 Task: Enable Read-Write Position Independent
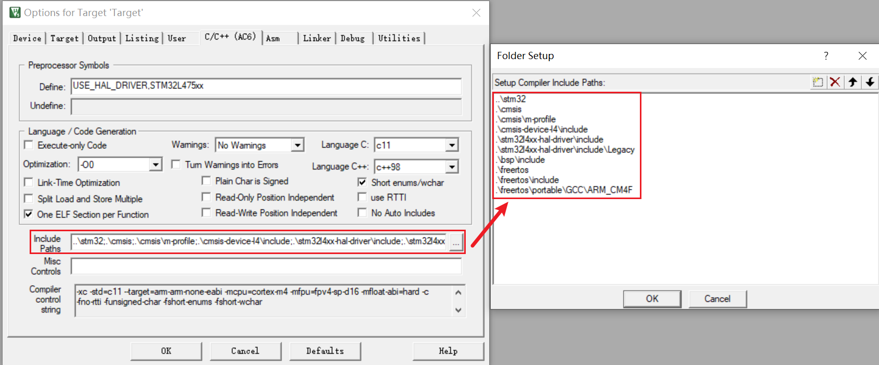pyautogui.click(x=206, y=213)
